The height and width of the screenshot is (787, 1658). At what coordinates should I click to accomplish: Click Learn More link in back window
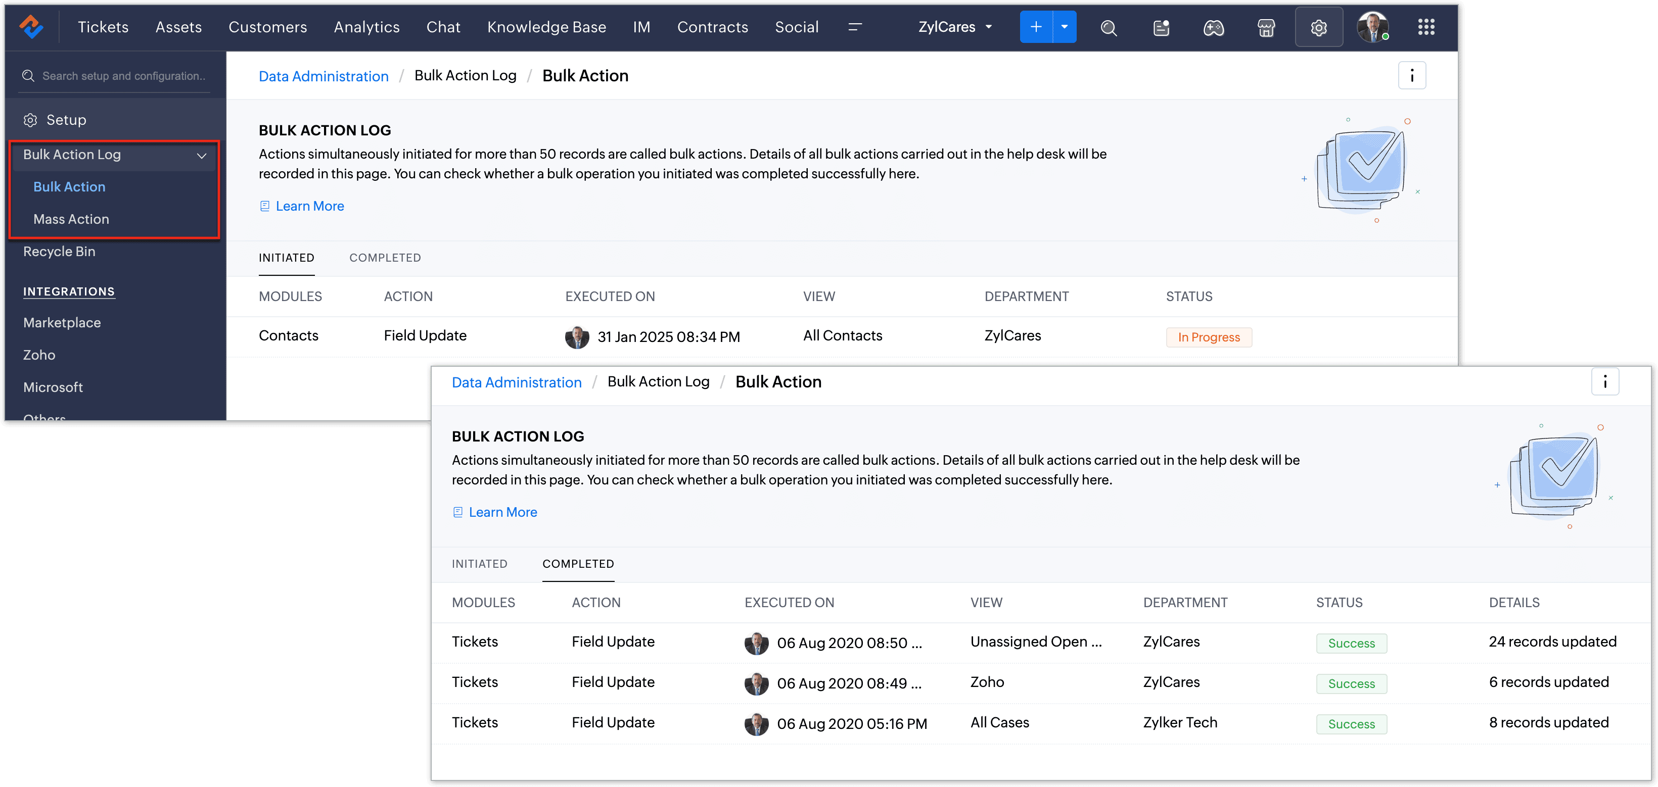309,207
